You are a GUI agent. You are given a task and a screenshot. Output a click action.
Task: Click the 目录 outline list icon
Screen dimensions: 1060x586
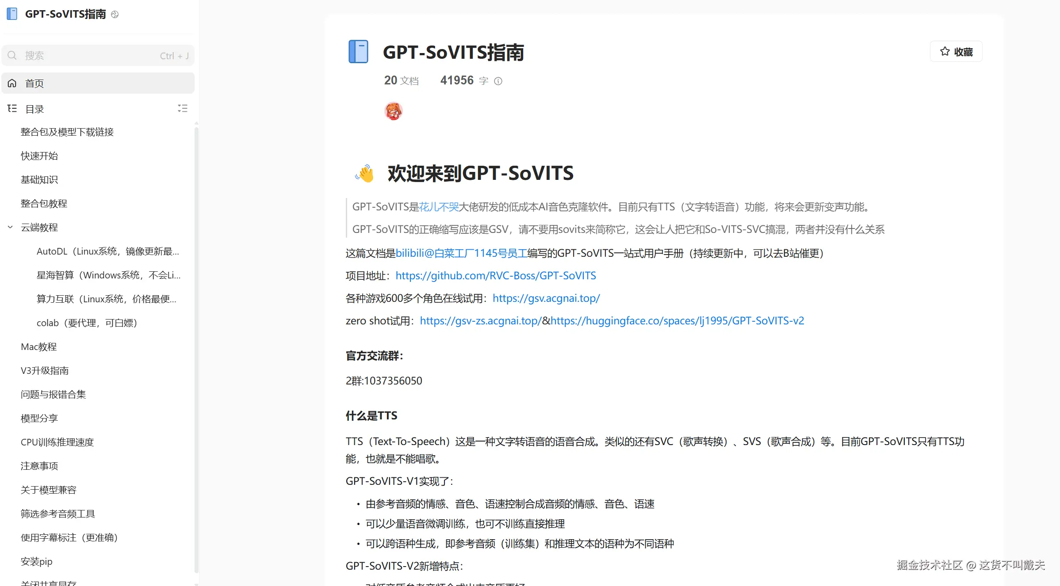(x=12, y=109)
